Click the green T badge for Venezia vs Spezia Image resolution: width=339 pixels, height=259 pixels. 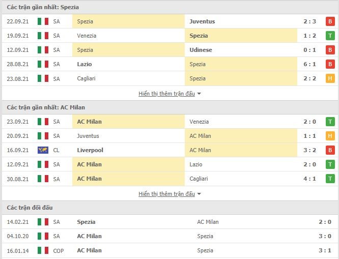click(330, 36)
